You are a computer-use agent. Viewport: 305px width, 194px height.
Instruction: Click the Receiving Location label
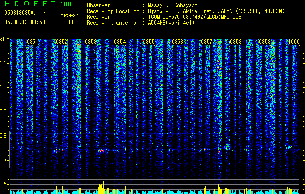(x=113, y=11)
